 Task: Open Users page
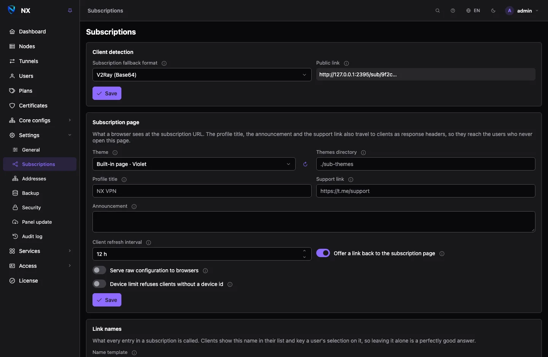coord(40,76)
